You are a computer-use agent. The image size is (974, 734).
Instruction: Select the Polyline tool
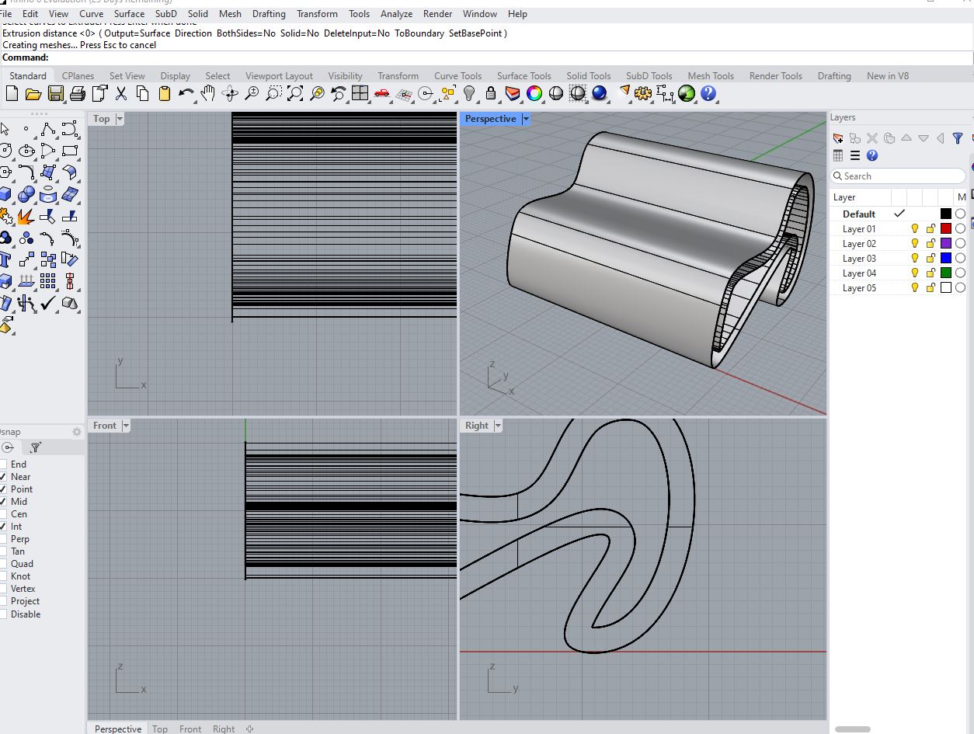pyautogui.click(x=48, y=129)
